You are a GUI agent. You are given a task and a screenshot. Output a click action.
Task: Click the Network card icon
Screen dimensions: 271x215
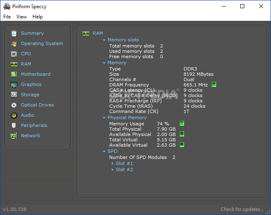pos(14,136)
